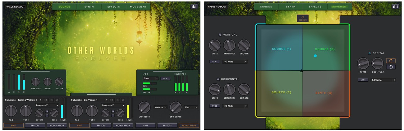404x131 pixels.
Task: Toggle the VERTICAL movement power switch
Action: [220, 35]
